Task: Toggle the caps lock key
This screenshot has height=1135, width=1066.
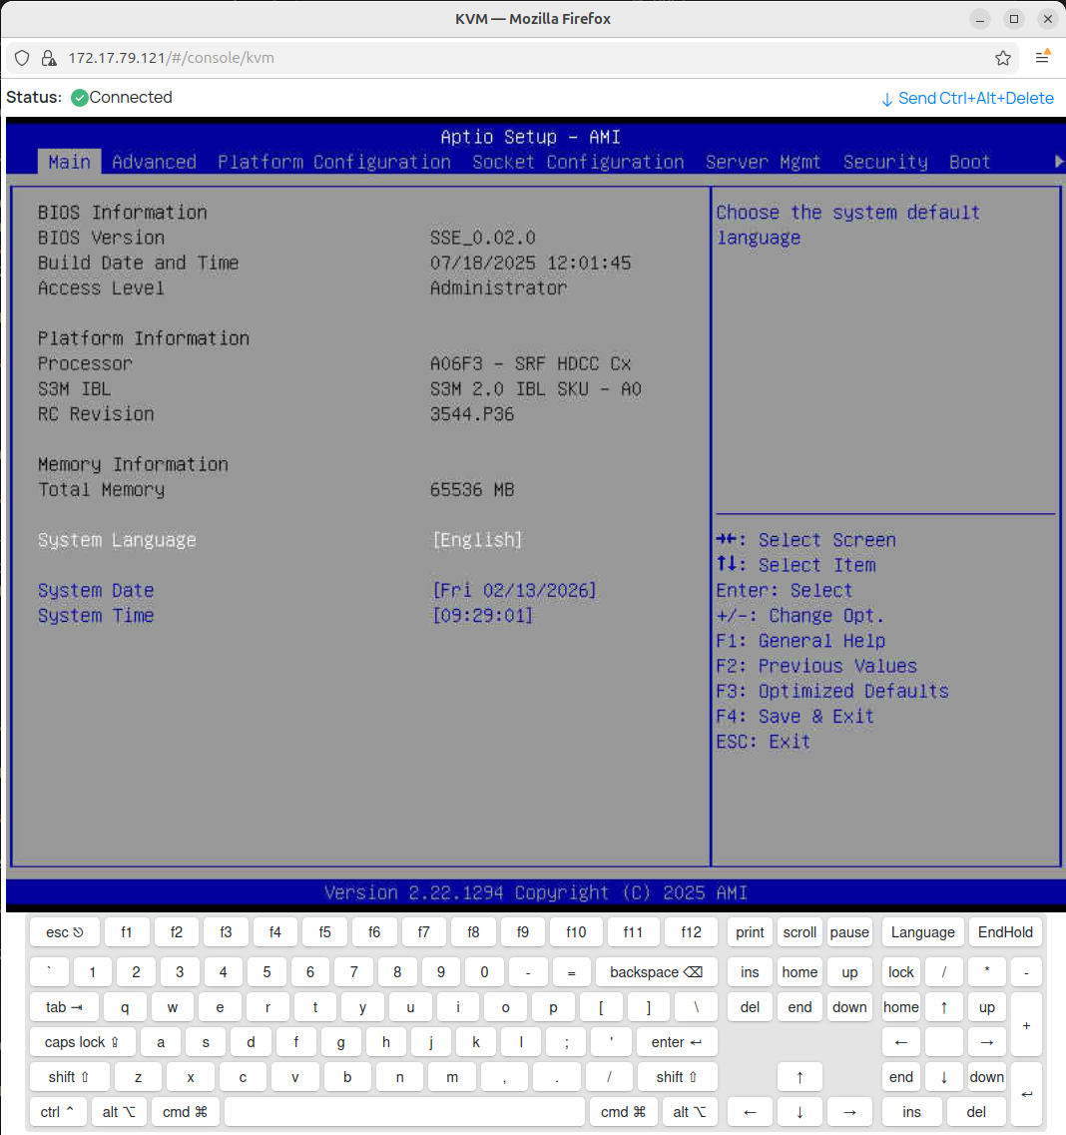Action: click(x=82, y=1042)
